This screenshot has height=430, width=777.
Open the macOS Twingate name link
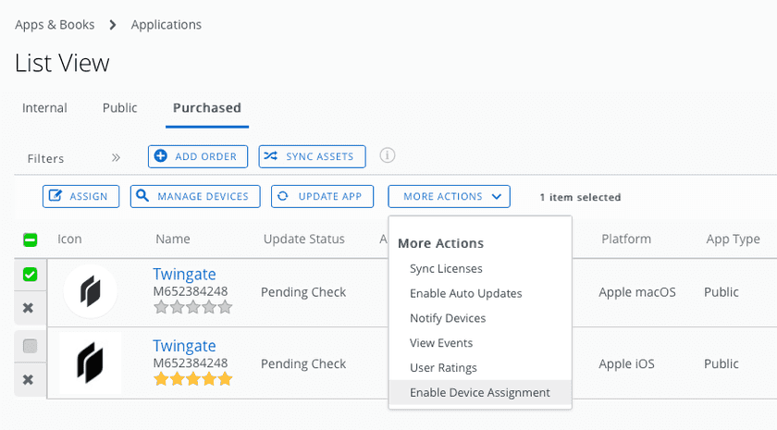click(184, 275)
